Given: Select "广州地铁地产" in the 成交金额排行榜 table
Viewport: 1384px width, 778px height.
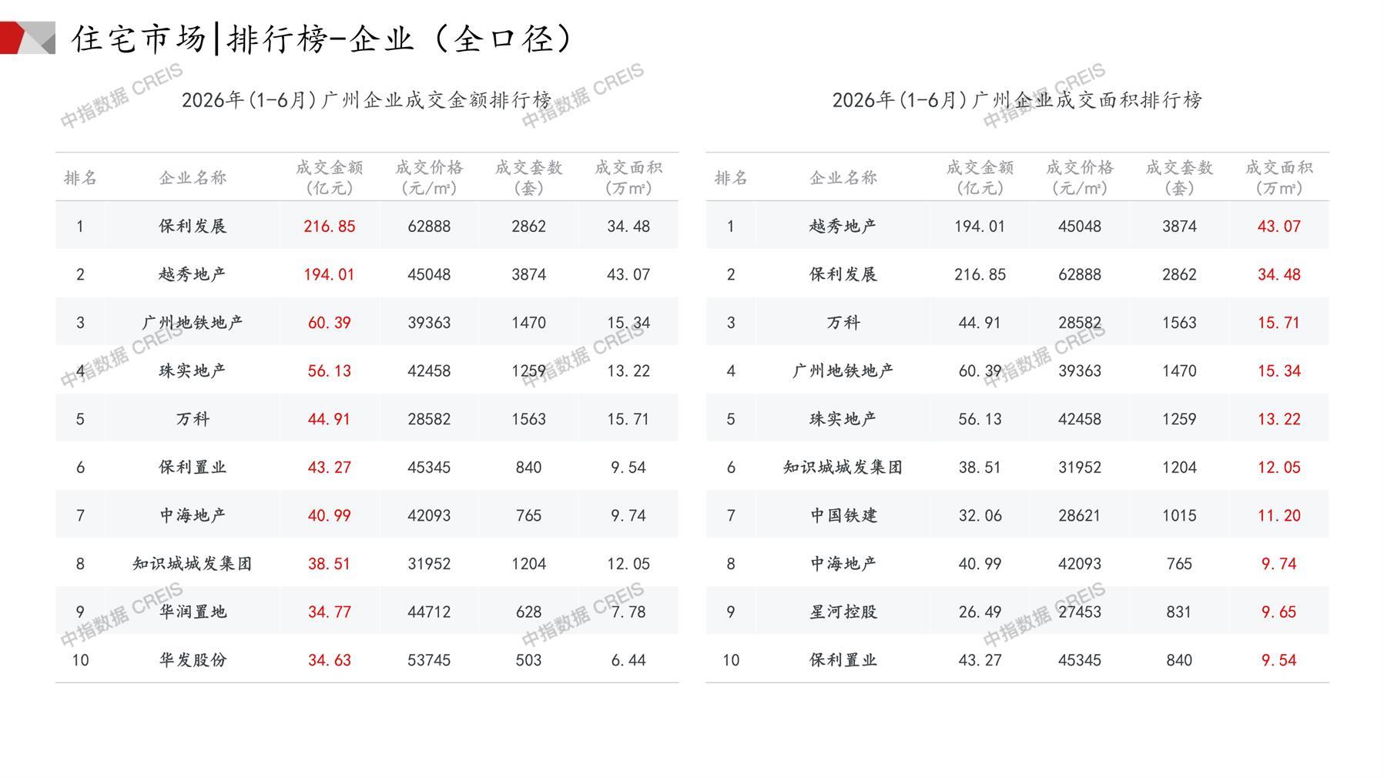Looking at the screenshot, I should click(x=193, y=323).
